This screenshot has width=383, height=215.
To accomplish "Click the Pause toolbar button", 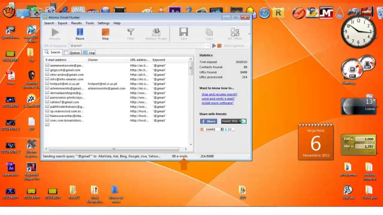I will (80, 34).
